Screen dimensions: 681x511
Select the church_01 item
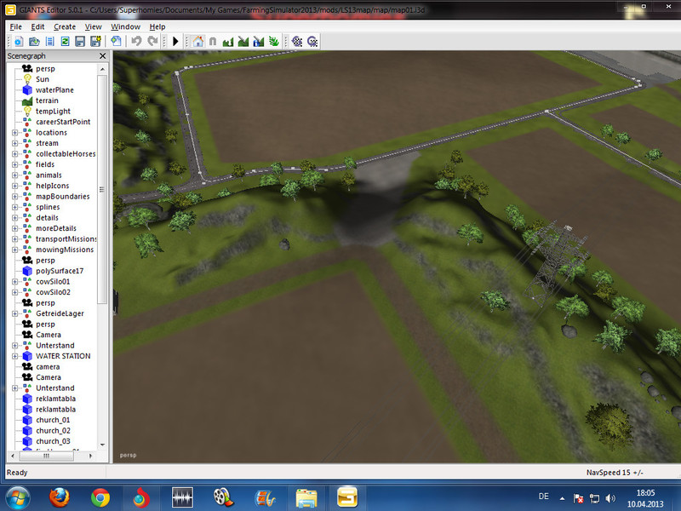53,420
